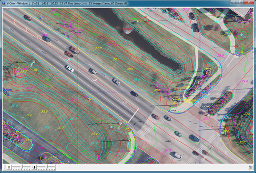Select the magenta elevation label "30.3"

tap(168, 150)
